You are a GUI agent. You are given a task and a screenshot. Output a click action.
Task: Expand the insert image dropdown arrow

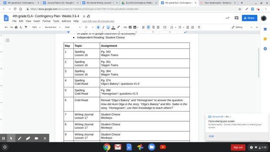(x=138, y=27)
